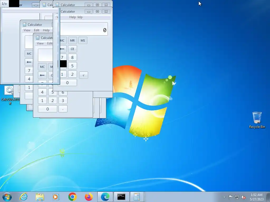
Task: Click digit 8 in calculator showing 0
Action: [x=72, y=57]
